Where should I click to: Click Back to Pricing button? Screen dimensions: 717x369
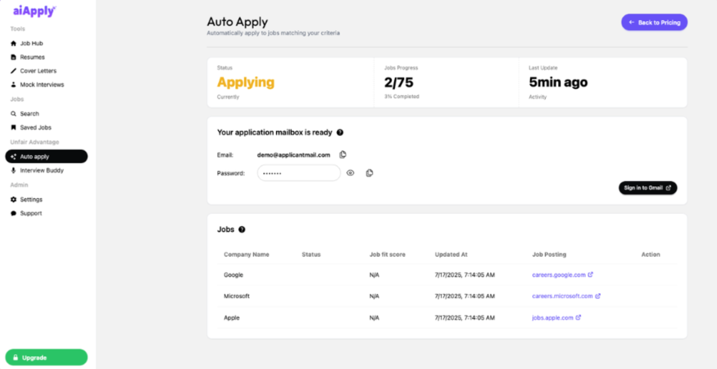(654, 22)
